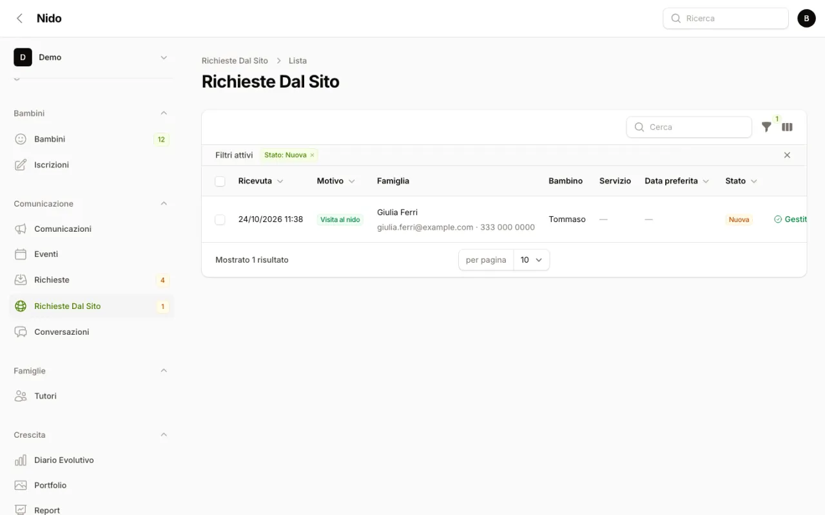This screenshot has height=515, width=825.
Task: Open the per pagina 10 dropdown
Action: click(532, 260)
